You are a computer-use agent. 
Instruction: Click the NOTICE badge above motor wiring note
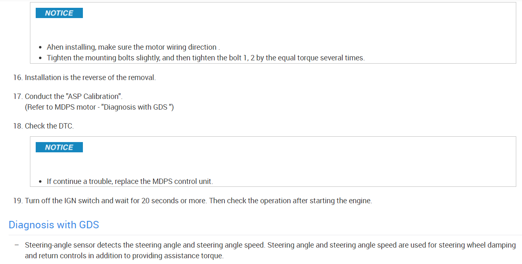[x=59, y=13]
